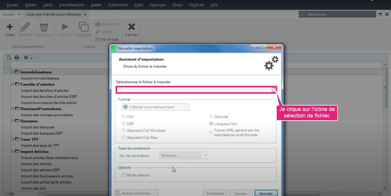391x196 pixels.
Task: Click the file selection icon in the import field
Action: 273,89
